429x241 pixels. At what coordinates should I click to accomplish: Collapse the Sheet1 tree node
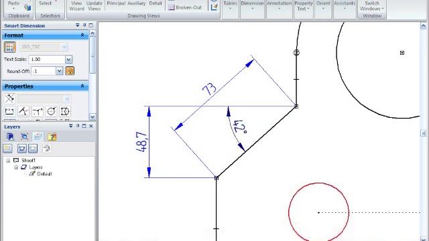tap(8, 161)
